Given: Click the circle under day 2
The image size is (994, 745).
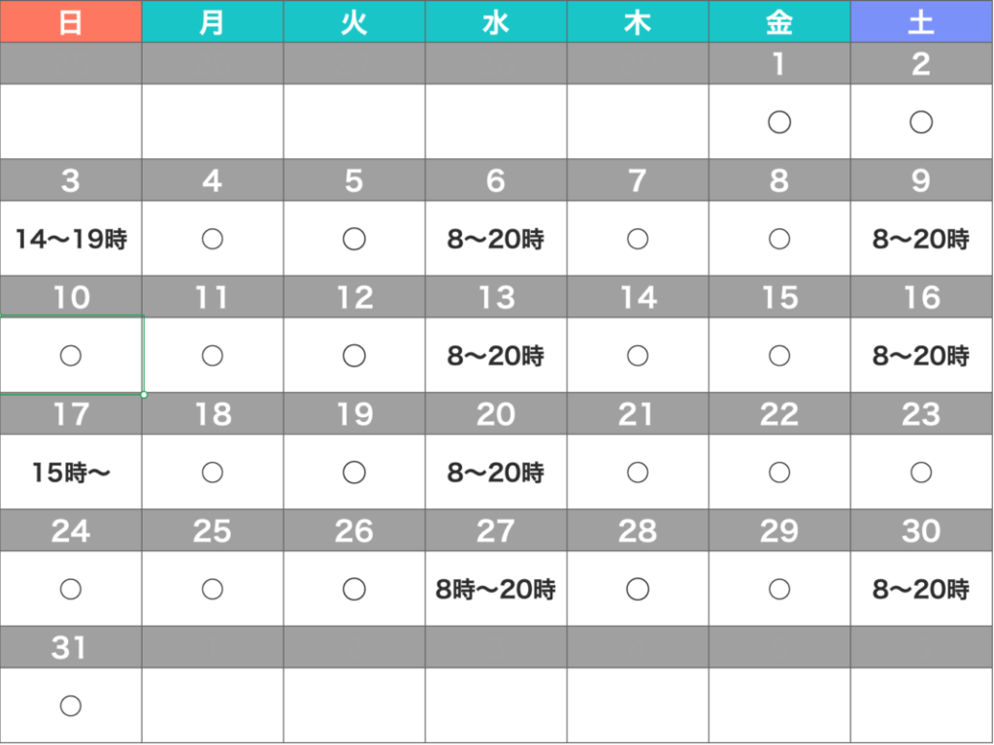Looking at the screenshot, I should point(921,122).
